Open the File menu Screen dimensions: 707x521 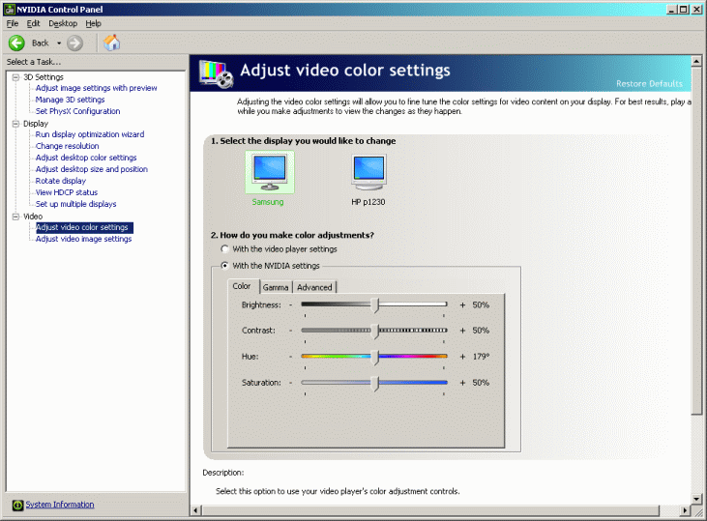point(13,23)
